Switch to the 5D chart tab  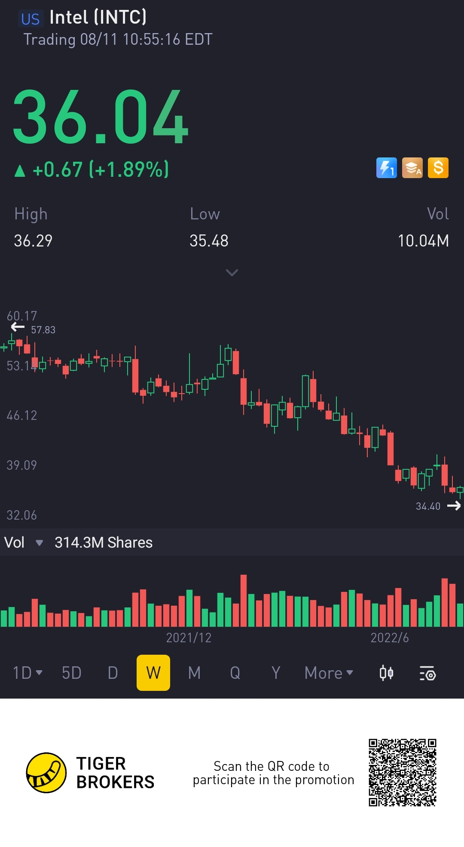point(72,673)
